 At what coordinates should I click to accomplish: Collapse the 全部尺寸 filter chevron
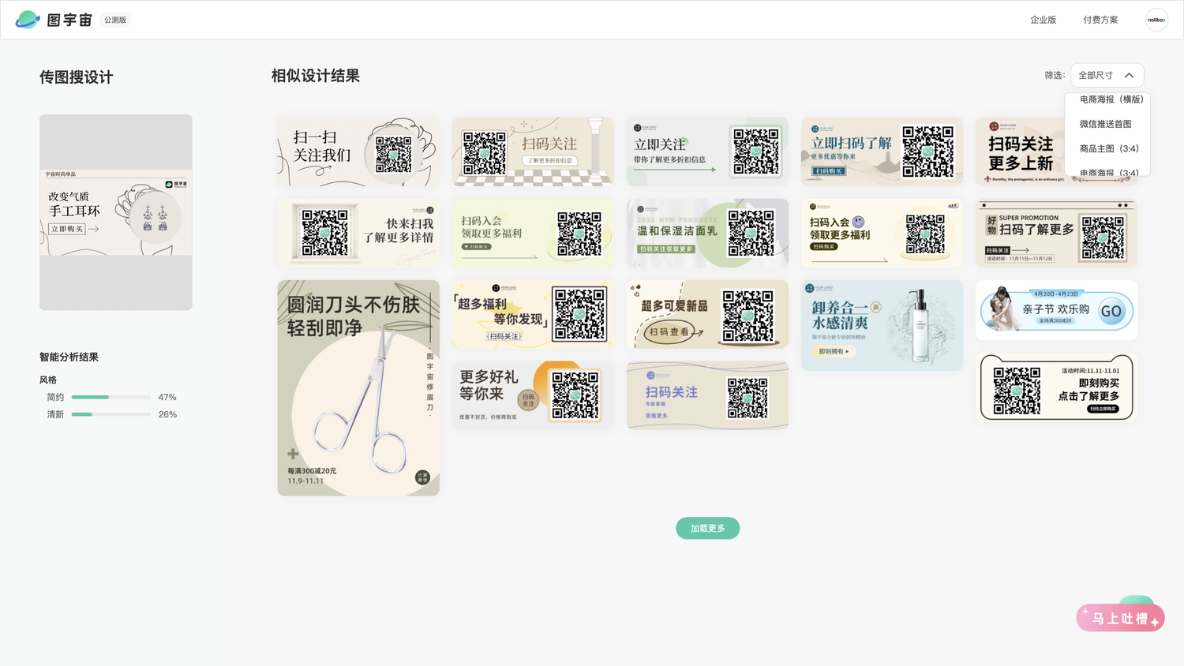[x=1129, y=76]
